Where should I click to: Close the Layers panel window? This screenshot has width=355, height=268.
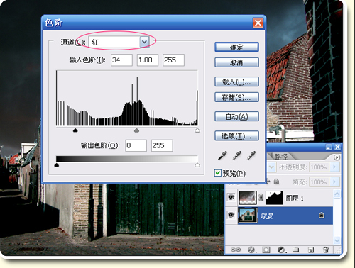point(337,147)
